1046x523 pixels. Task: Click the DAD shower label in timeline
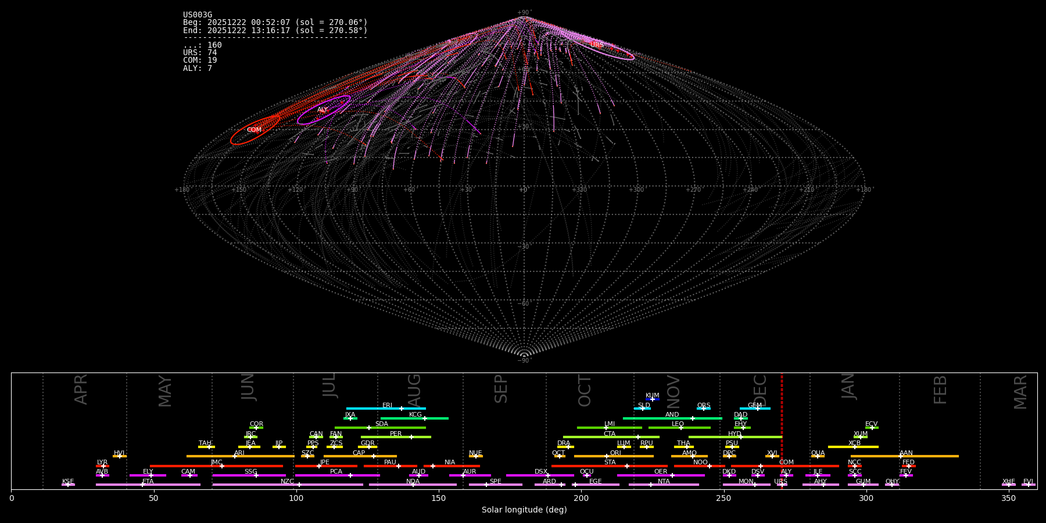coord(741,415)
